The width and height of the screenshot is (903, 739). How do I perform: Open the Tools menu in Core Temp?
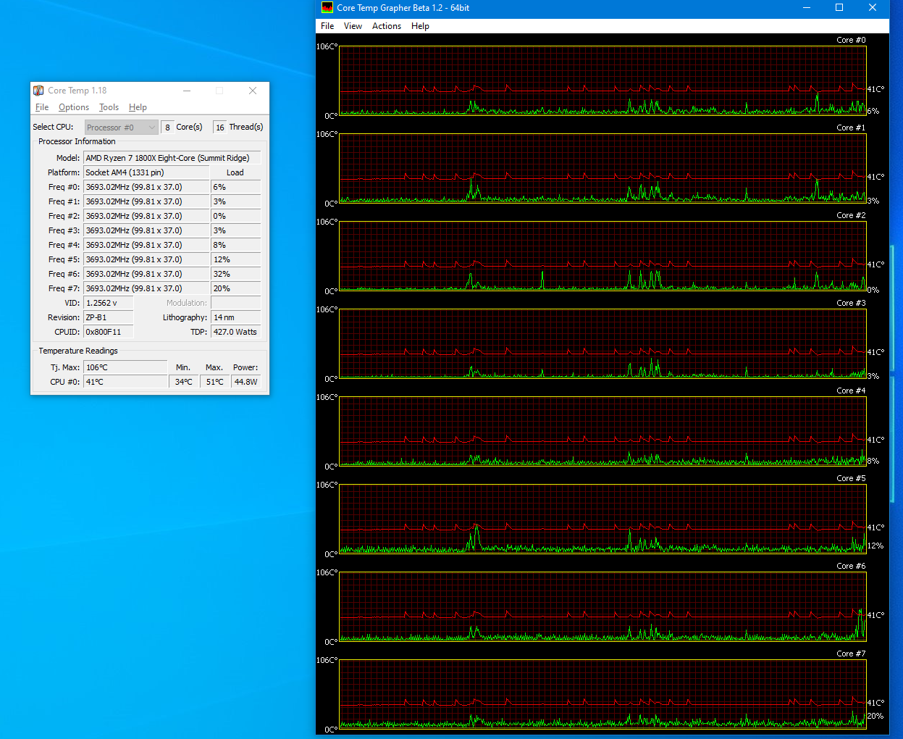(109, 107)
